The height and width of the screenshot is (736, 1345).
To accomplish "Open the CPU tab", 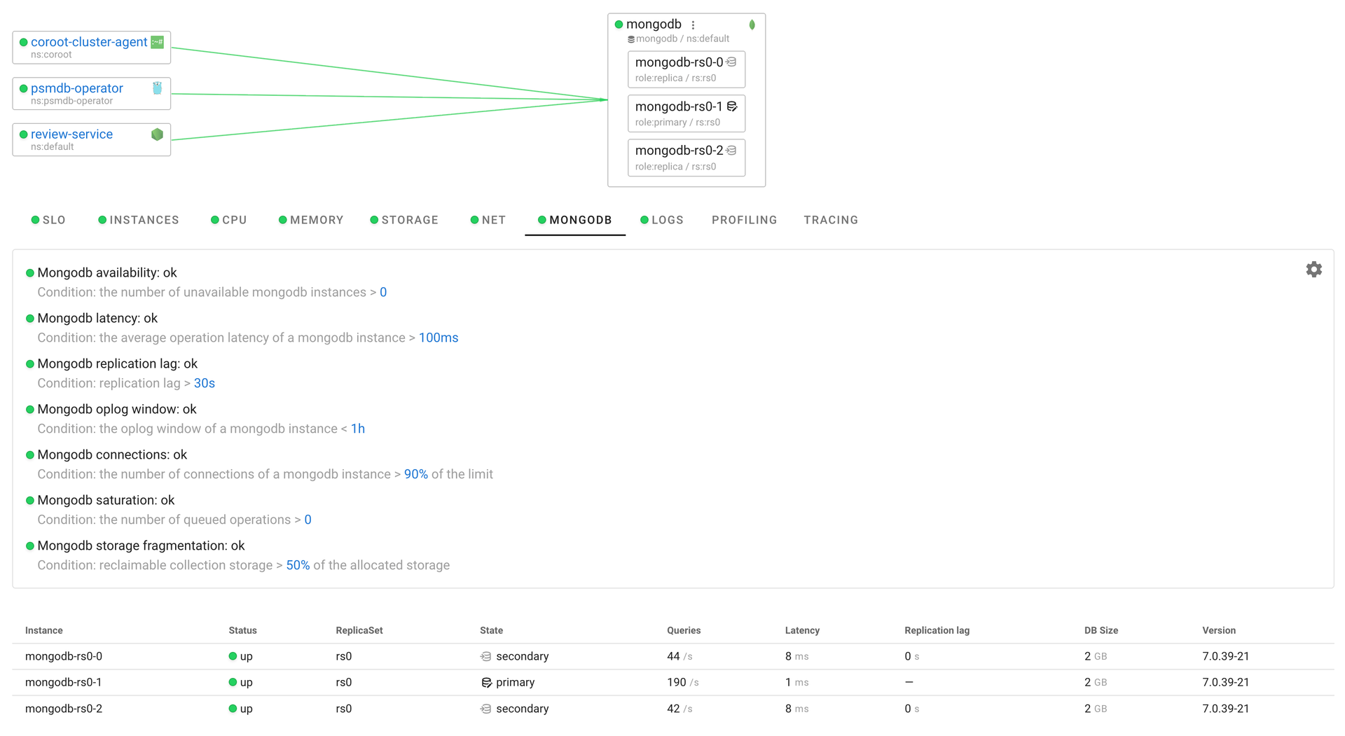I will [x=229, y=220].
